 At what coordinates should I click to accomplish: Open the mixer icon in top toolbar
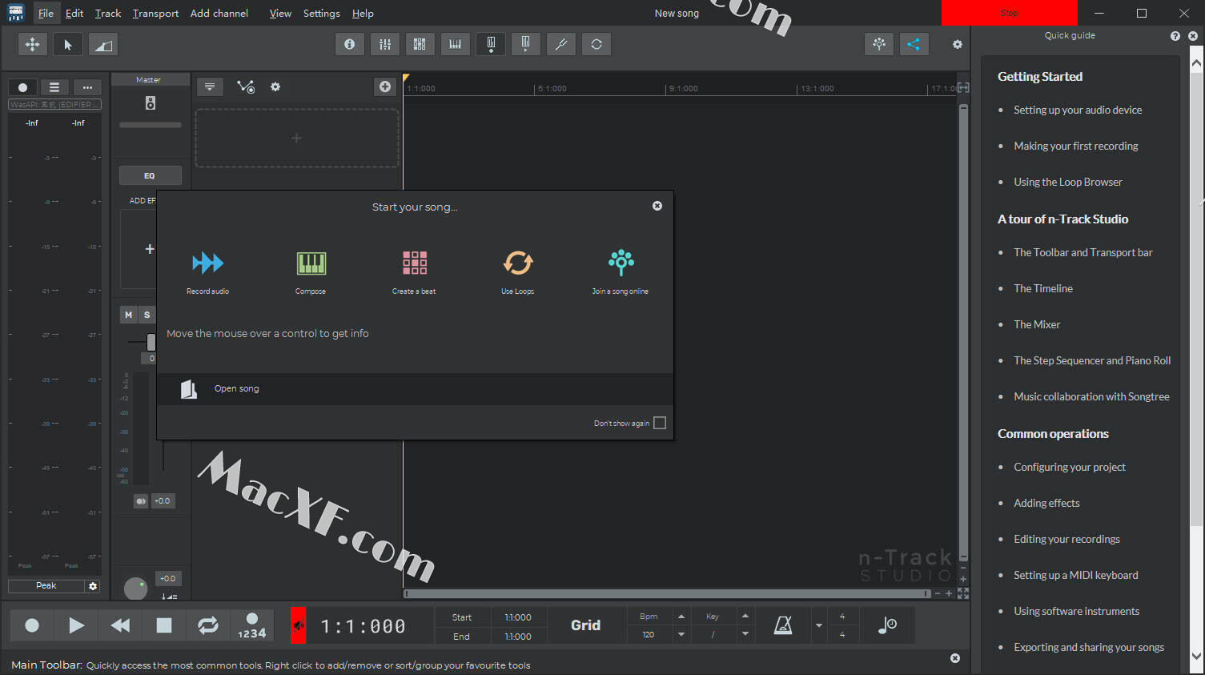pyautogui.click(x=385, y=44)
